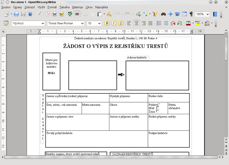Run Spelling and Grammar check
The image size is (229, 165).
[x=70, y=14]
